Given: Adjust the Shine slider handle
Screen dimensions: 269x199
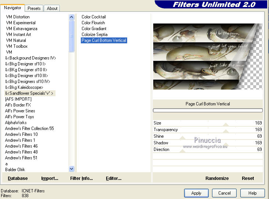Looking at the screenshot, I should point(182,138).
